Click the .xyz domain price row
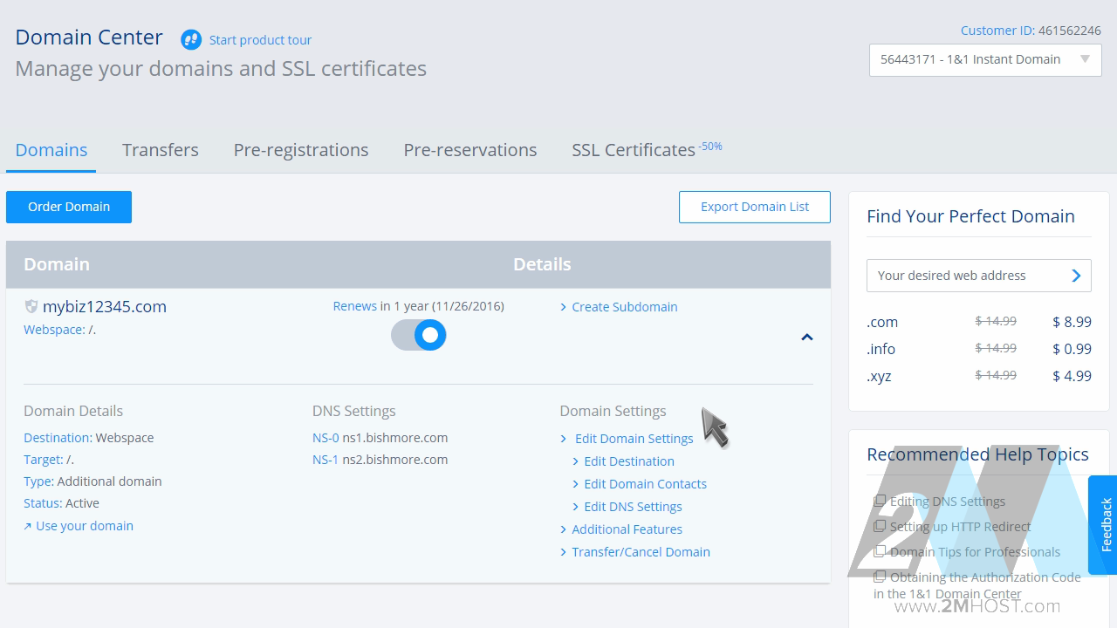Screen dimensions: 1117x628 click(x=979, y=376)
